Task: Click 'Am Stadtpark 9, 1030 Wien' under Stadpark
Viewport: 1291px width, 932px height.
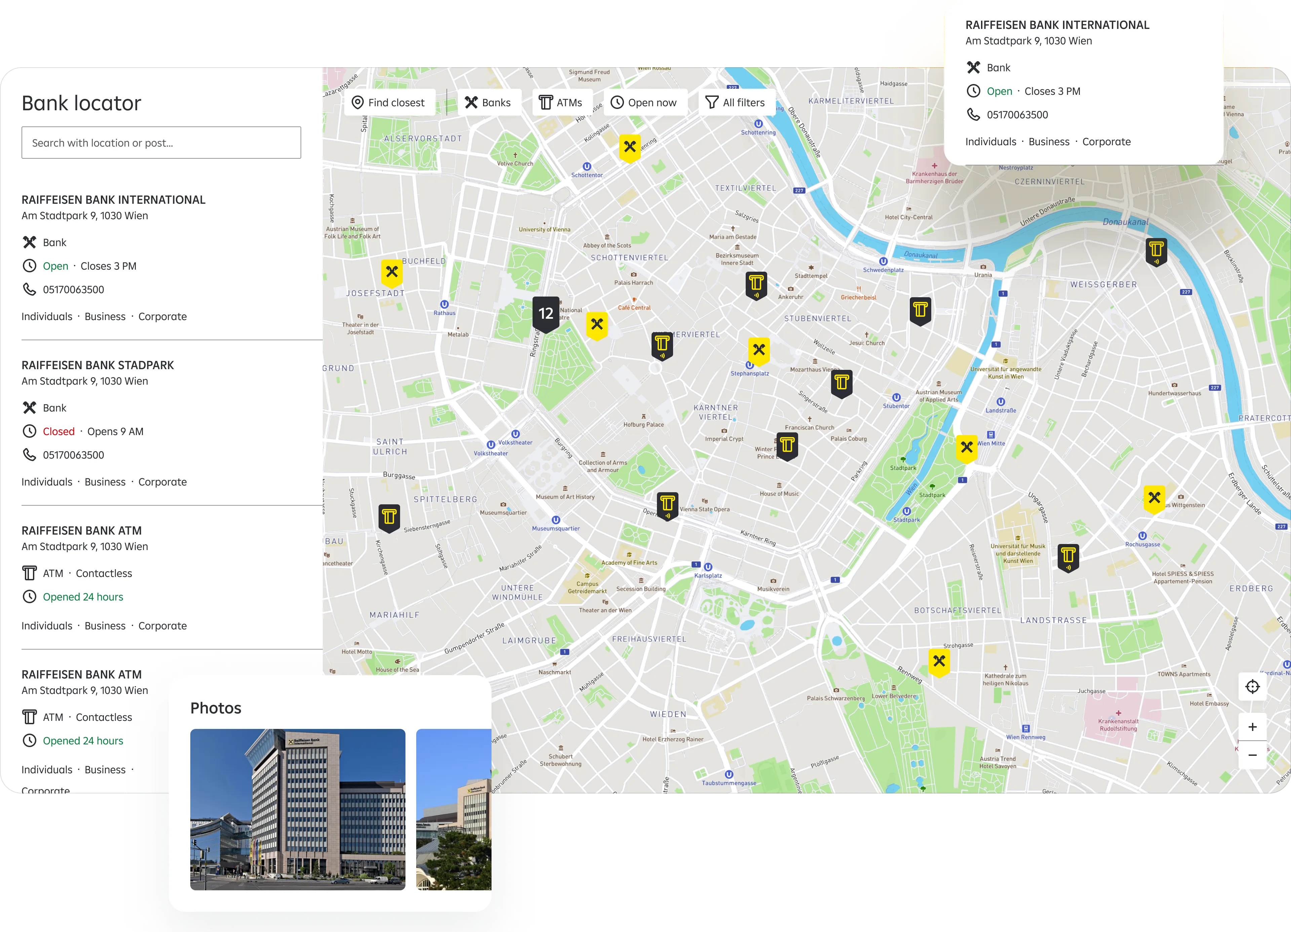Action: point(85,382)
